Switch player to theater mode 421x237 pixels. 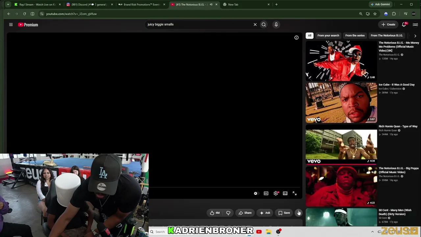point(285,194)
